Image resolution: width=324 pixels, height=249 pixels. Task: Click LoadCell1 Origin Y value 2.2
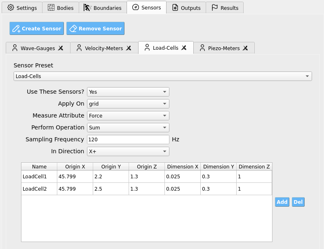pyautogui.click(x=111, y=177)
